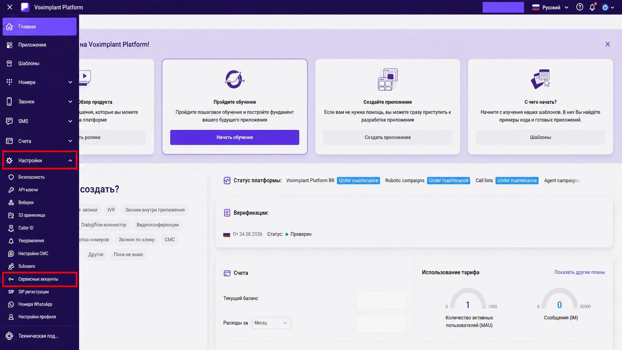Click the Счета card icon in sidebar
Image resolution: width=622 pixels, height=350 pixels.
pyautogui.click(x=10, y=141)
